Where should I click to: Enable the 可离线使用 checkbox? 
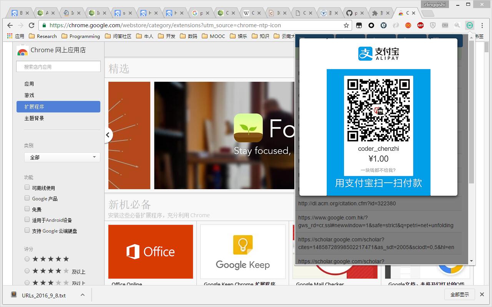tap(27, 187)
